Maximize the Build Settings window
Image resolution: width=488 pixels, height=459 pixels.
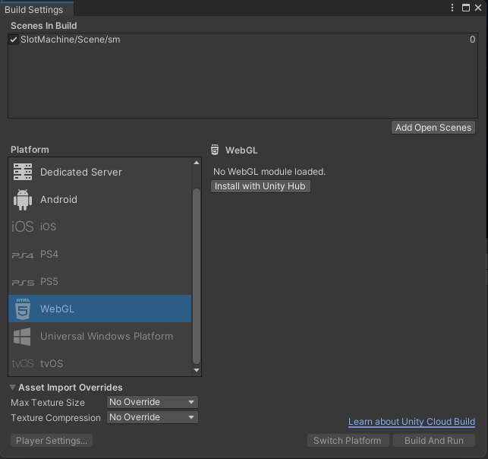(465, 8)
